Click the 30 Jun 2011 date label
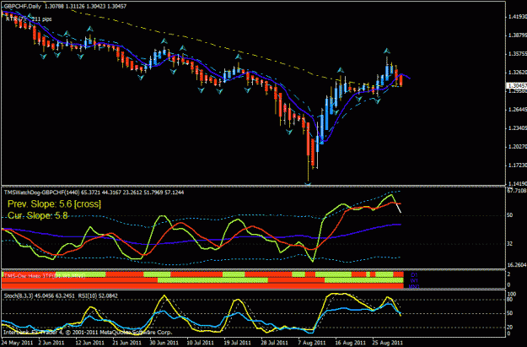The width and height of the screenshot is (527, 347). pyautogui.click(x=164, y=343)
